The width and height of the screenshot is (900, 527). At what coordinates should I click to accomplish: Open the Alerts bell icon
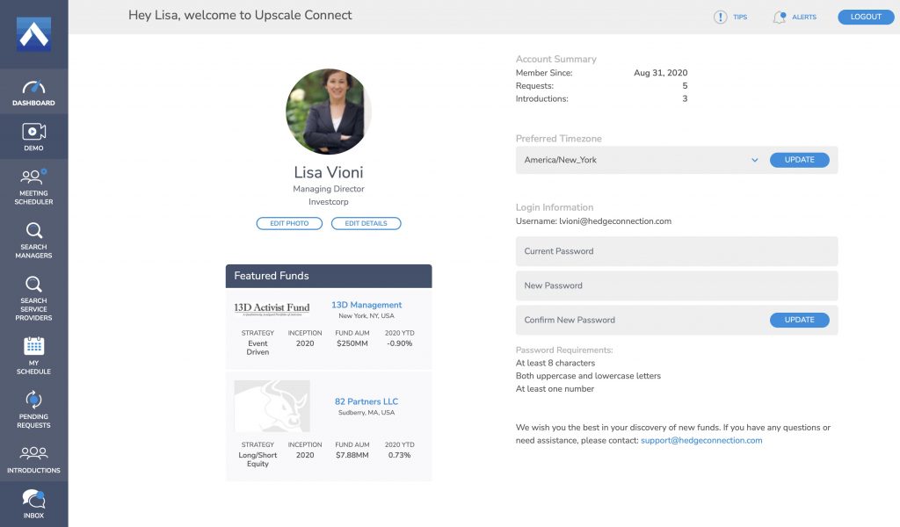click(779, 17)
